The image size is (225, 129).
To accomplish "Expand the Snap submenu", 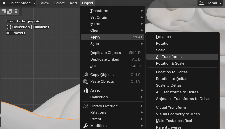I will tap(112, 44).
